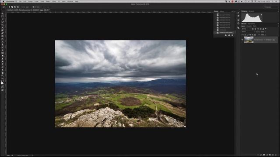
Task: Open tool preset picker in options bar
Action: 4,7
